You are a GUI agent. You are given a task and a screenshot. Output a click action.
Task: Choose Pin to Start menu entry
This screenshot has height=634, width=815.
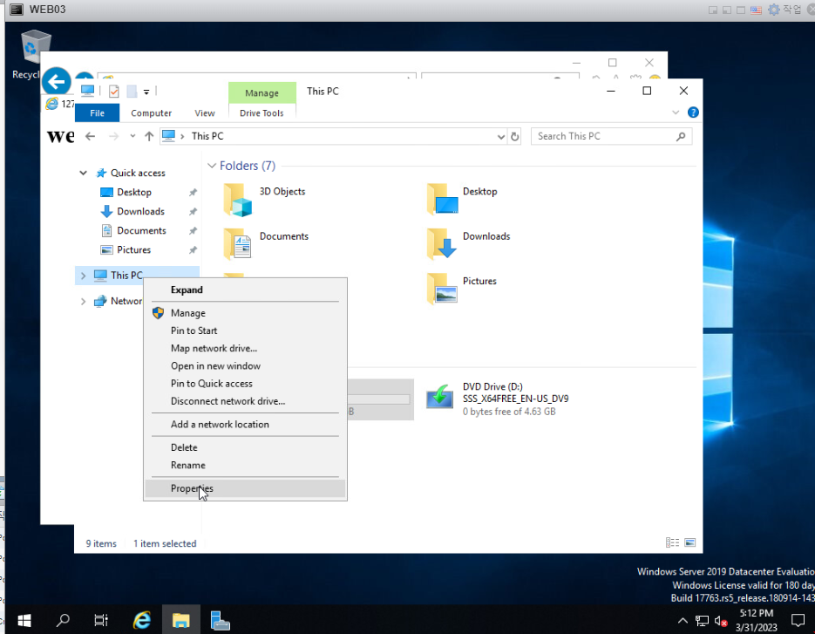[x=245, y=331]
